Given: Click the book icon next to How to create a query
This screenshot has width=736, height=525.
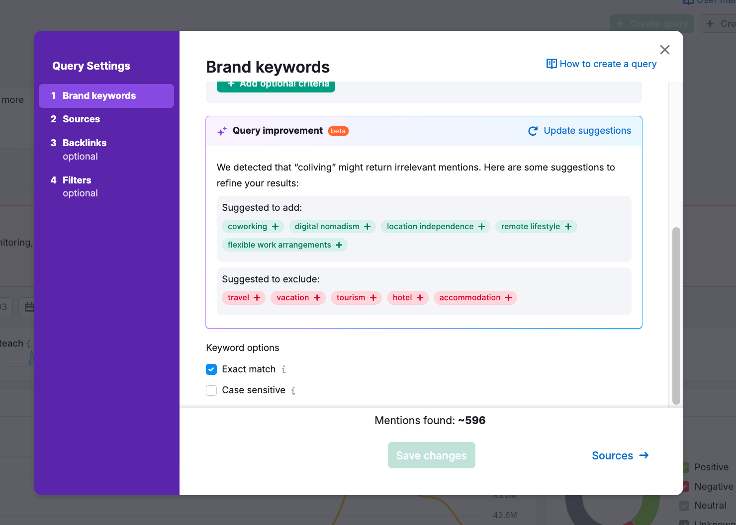Looking at the screenshot, I should pyautogui.click(x=552, y=64).
